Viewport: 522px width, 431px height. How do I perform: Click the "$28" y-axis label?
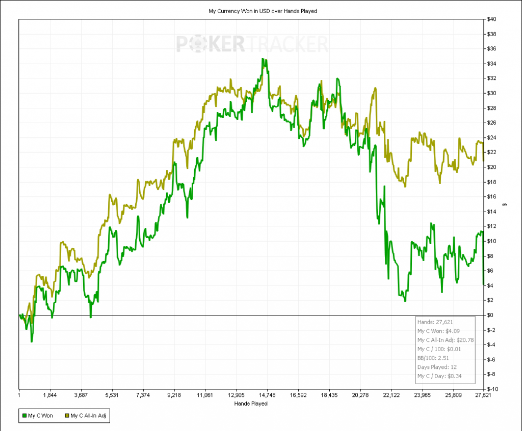pyautogui.click(x=491, y=108)
